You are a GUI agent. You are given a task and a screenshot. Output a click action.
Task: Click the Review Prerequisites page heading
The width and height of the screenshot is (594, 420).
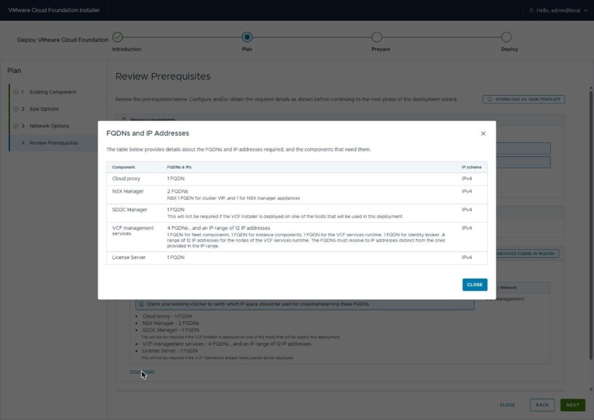pos(163,76)
